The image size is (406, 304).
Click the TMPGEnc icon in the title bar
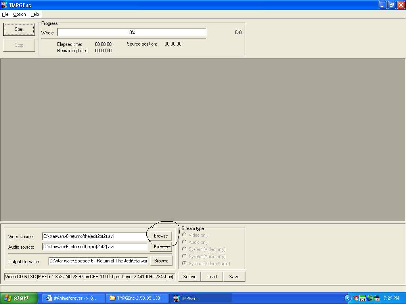[x=4, y=5]
